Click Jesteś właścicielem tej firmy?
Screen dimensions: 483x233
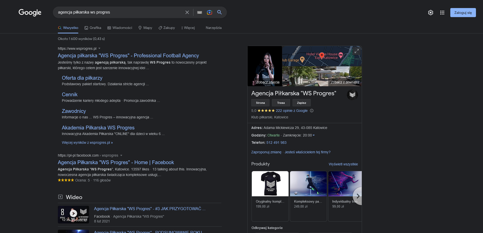click(x=307, y=152)
